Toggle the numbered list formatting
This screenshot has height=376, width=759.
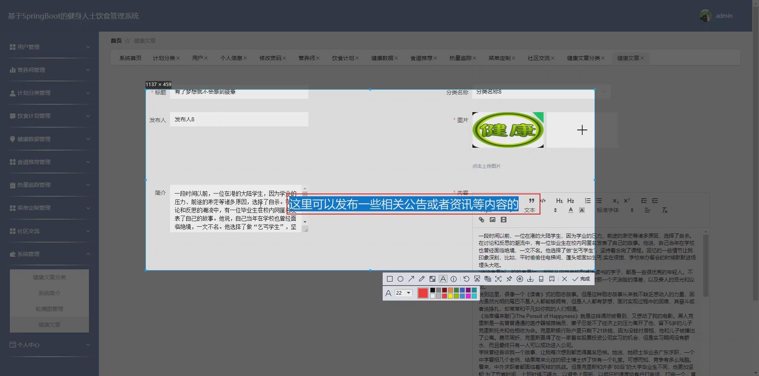coord(587,201)
